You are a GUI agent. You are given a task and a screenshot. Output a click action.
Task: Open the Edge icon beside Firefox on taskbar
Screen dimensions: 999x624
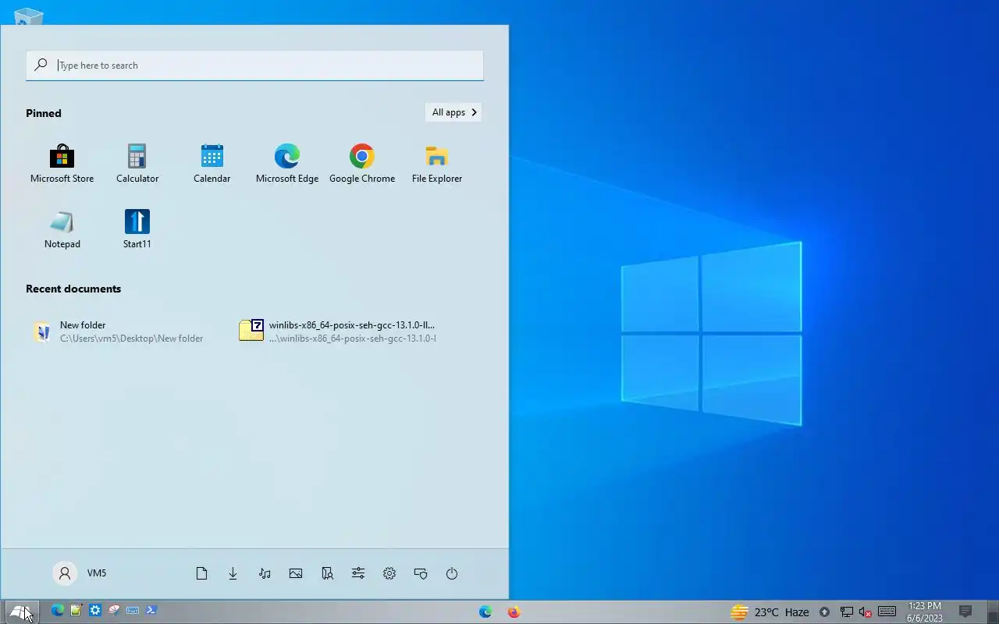click(x=485, y=612)
